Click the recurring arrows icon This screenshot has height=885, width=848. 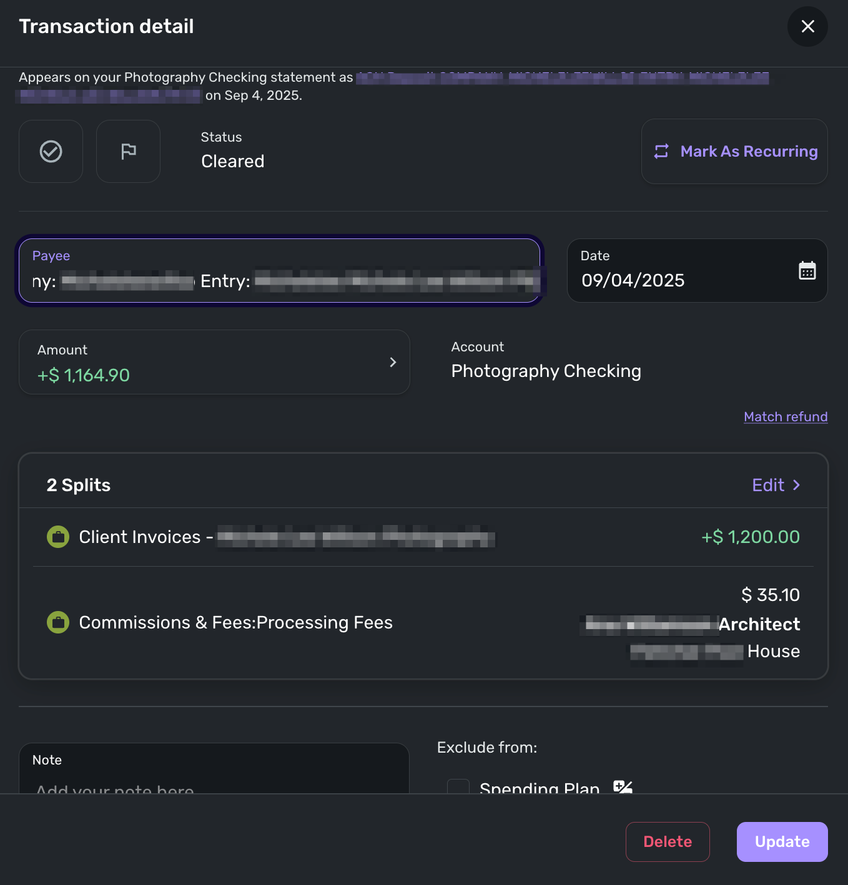(661, 152)
